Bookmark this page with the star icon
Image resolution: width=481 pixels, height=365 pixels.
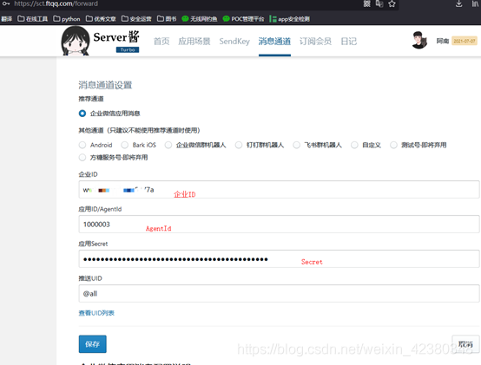click(392, 3)
